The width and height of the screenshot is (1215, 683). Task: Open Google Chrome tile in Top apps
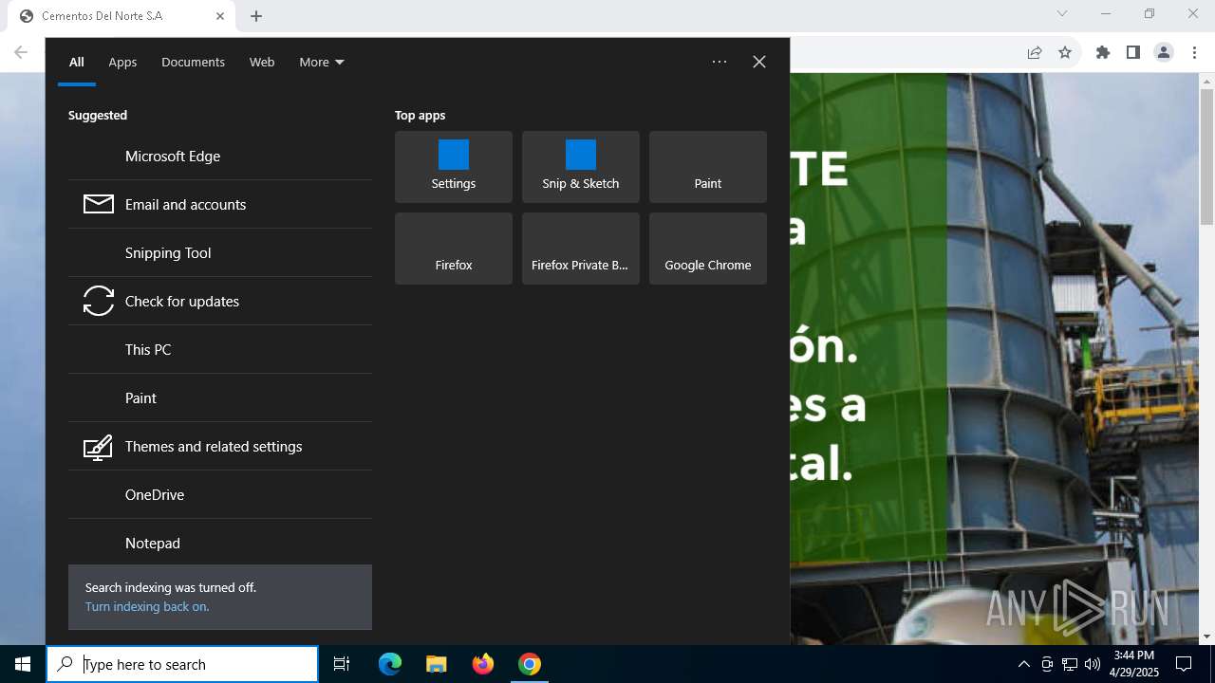708,249
